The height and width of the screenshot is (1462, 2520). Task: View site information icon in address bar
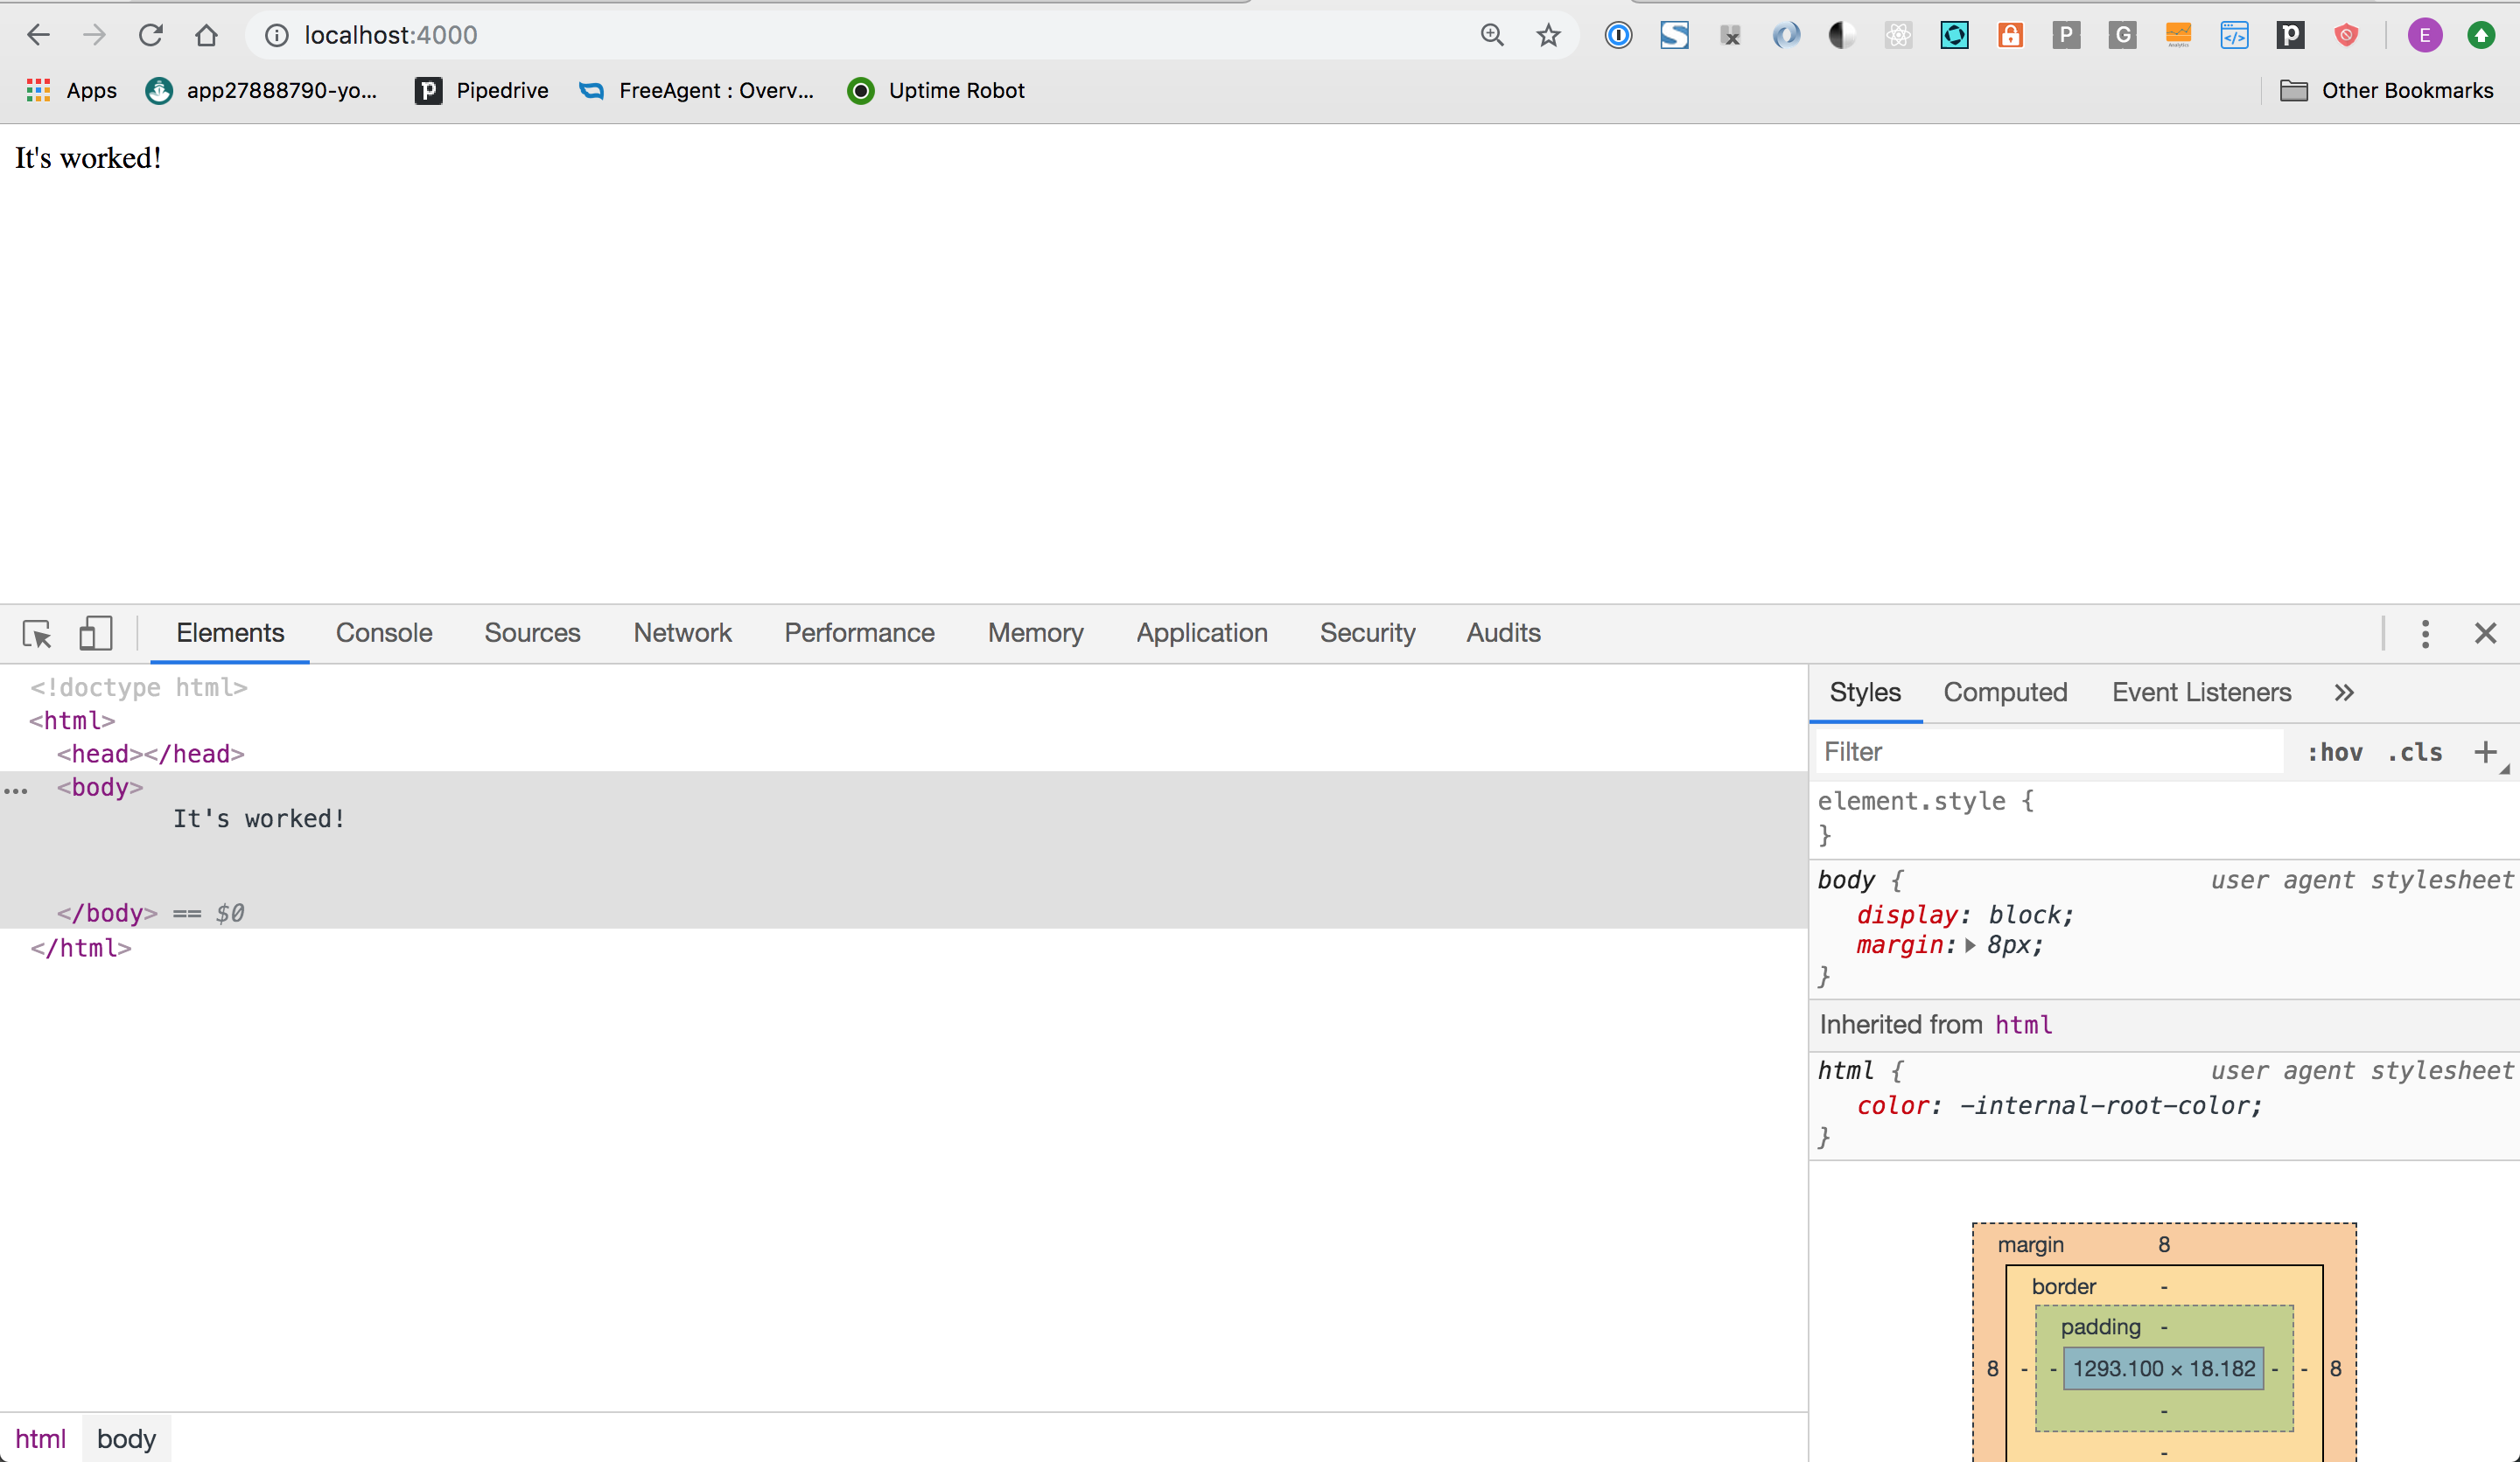276,35
